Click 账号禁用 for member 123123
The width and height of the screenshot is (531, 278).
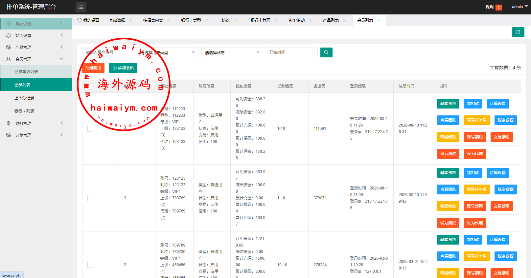click(475, 206)
